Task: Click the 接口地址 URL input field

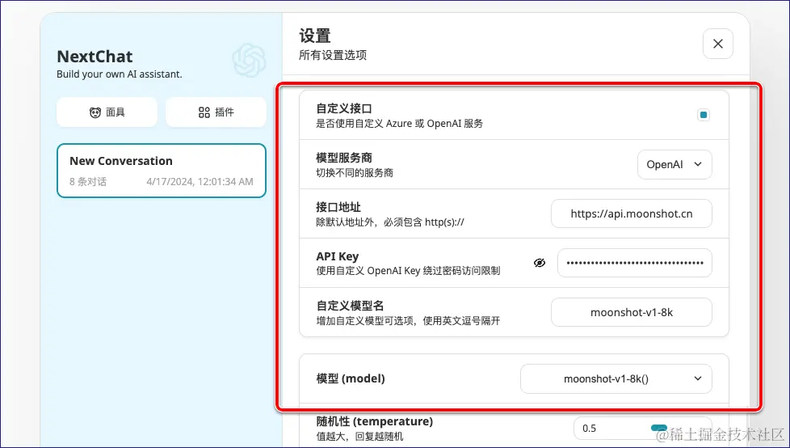Action: [632, 214]
